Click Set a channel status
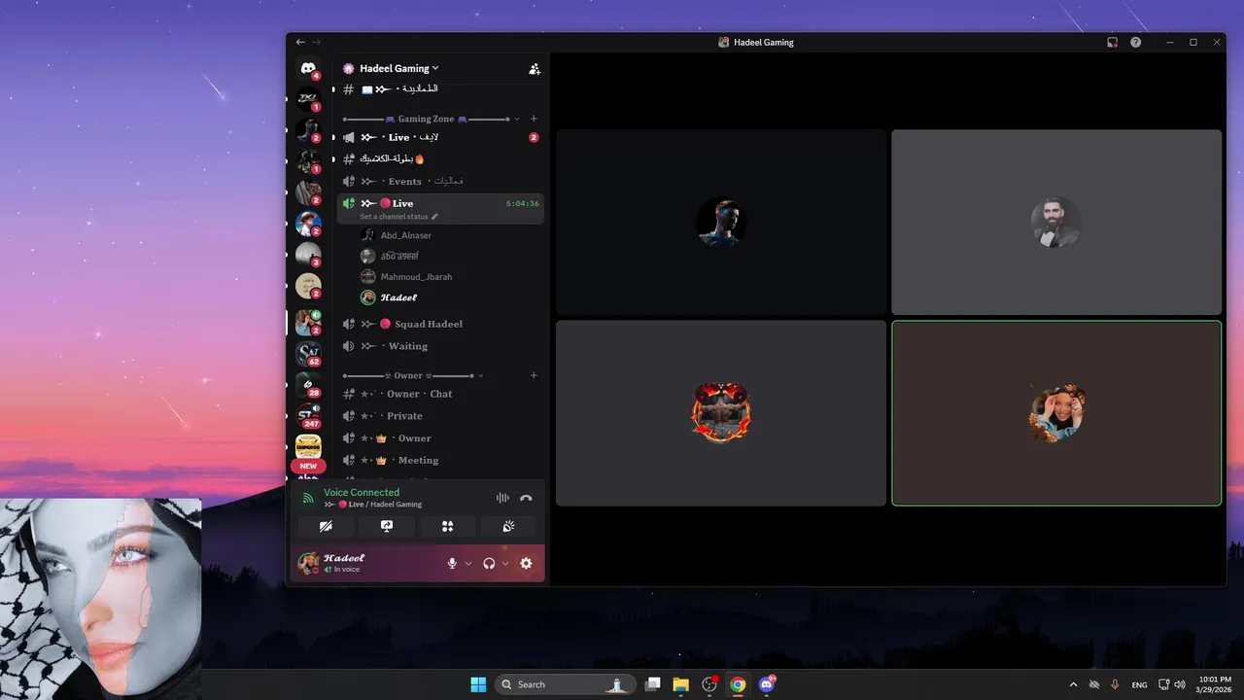 click(394, 217)
